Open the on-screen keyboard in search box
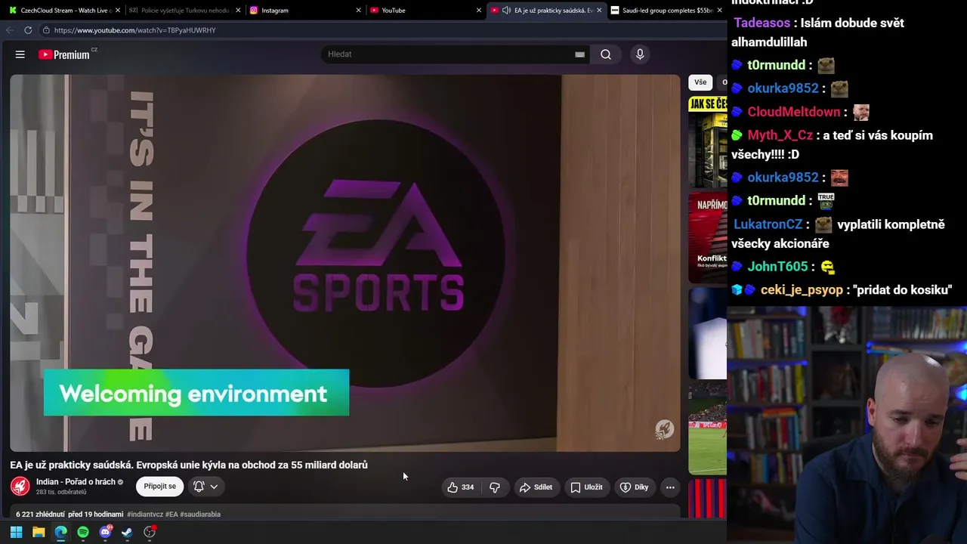Screen dimensions: 967x544 [x=579, y=54]
